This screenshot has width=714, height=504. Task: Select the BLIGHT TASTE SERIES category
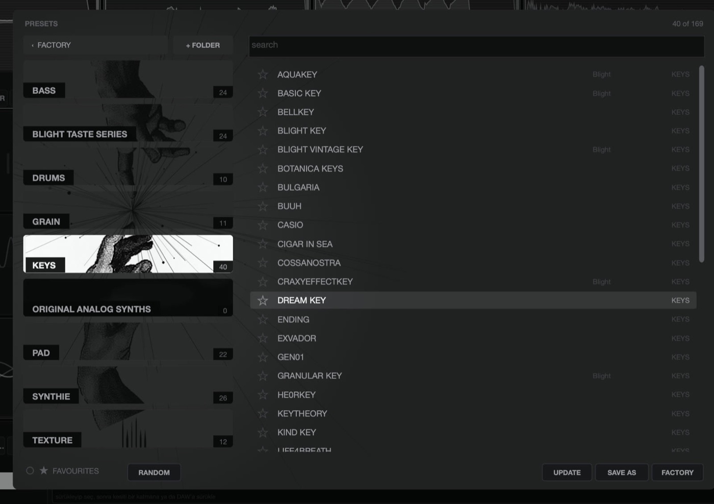(128, 123)
